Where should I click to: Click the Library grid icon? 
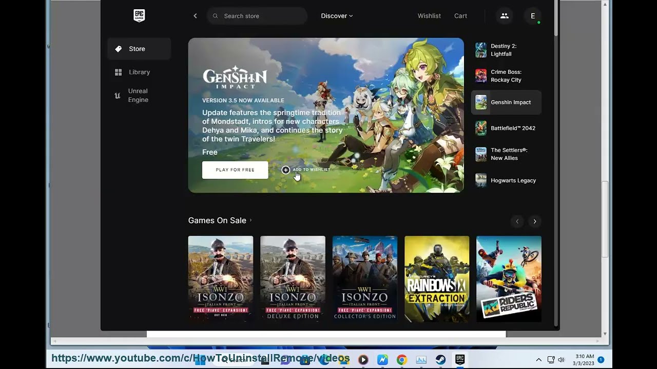[x=119, y=72]
